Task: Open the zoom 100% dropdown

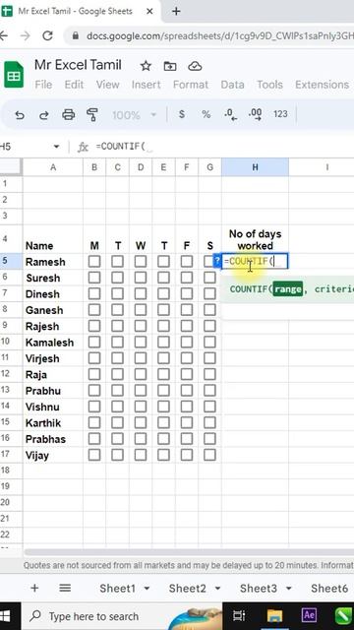Action: click(x=134, y=115)
